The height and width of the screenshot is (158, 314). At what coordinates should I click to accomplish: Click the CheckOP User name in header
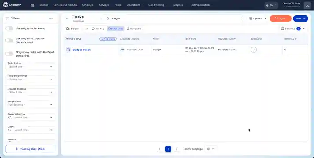coord(291,4)
